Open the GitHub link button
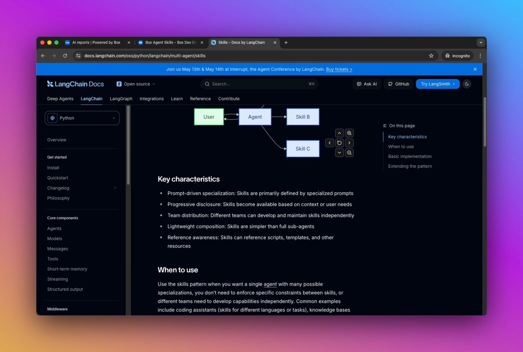Image resolution: width=523 pixels, height=352 pixels. pyautogui.click(x=398, y=84)
